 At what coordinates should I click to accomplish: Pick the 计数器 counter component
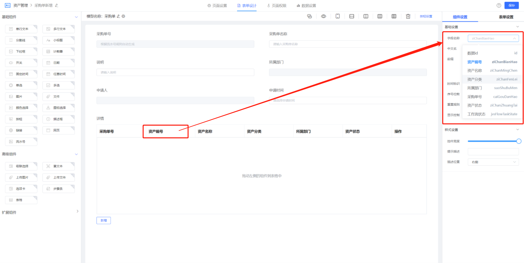point(59,51)
